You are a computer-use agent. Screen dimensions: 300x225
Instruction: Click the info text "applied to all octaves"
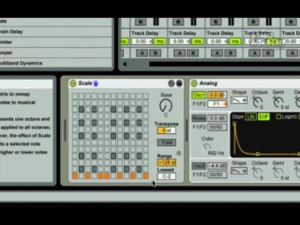point(26,127)
